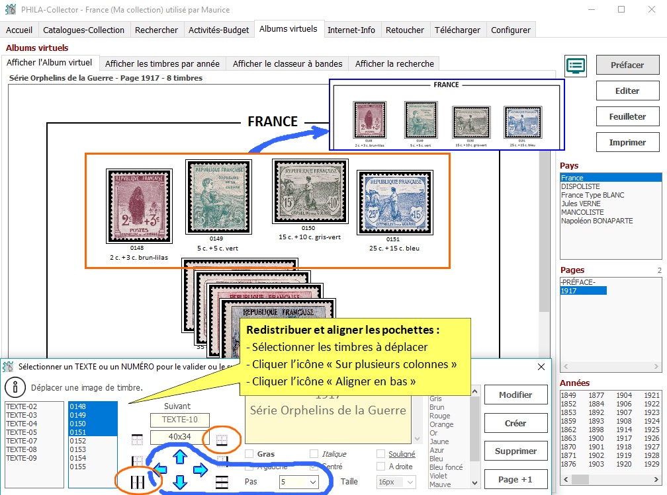
Task: Toggle the A droite checkbox
Action: pyautogui.click(x=380, y=467)
